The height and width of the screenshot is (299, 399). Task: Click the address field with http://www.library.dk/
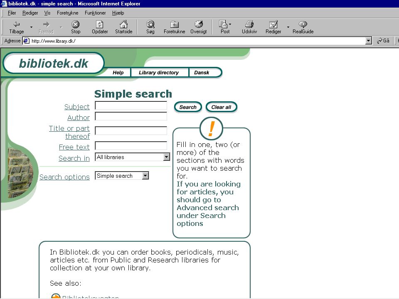[197, 41]
